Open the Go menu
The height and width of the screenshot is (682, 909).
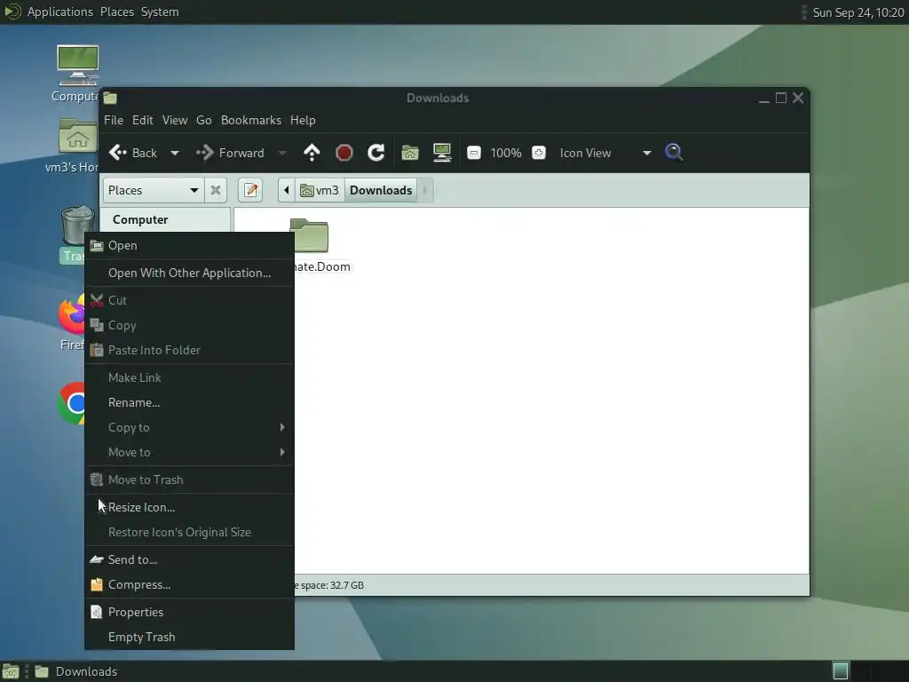[x=203, y=120]
